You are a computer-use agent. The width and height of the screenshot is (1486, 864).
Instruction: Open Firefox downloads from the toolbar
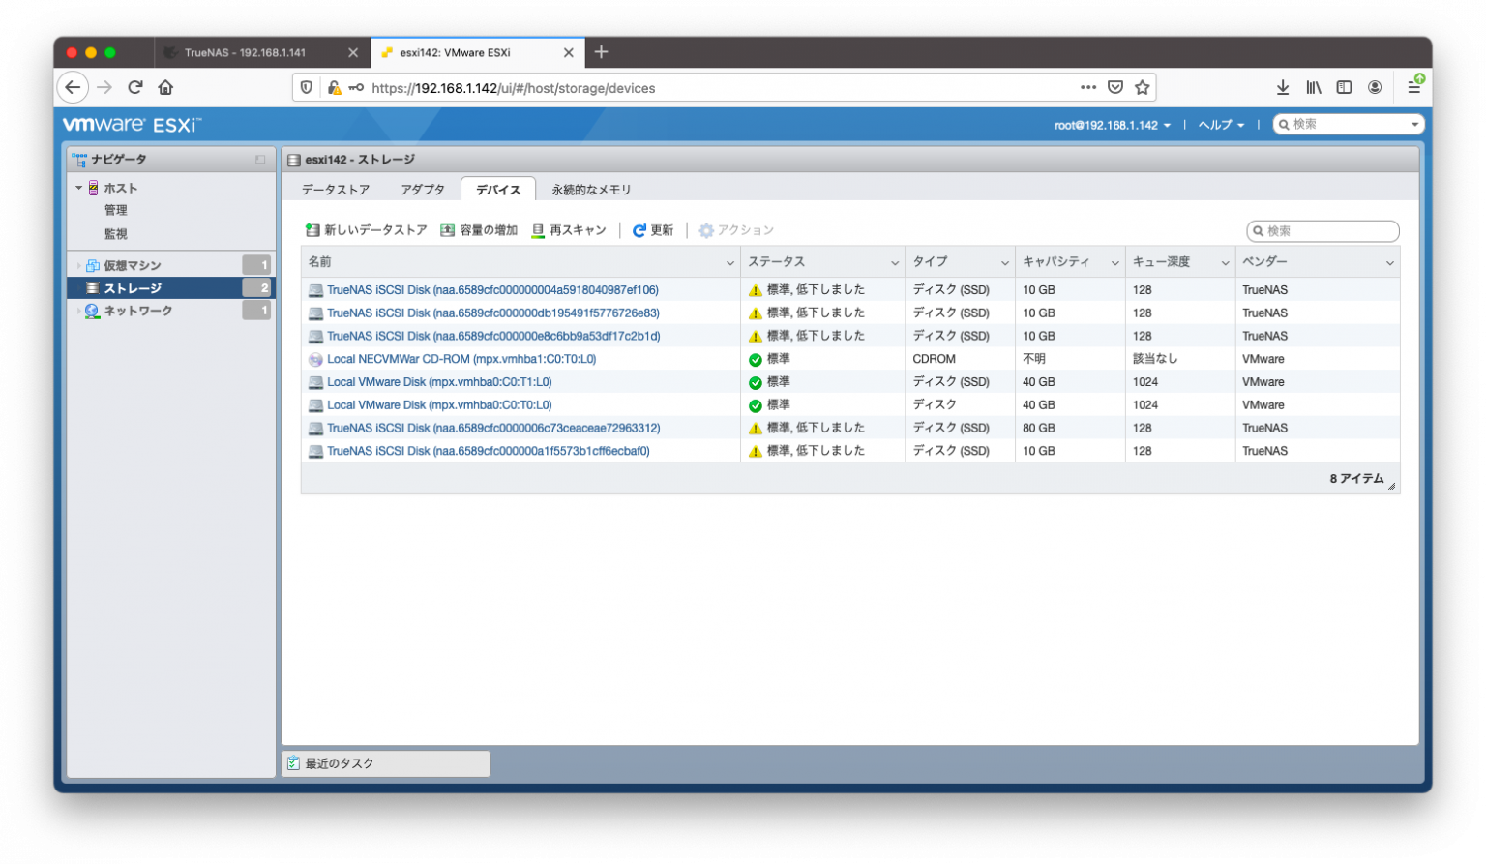point(1283,87)
